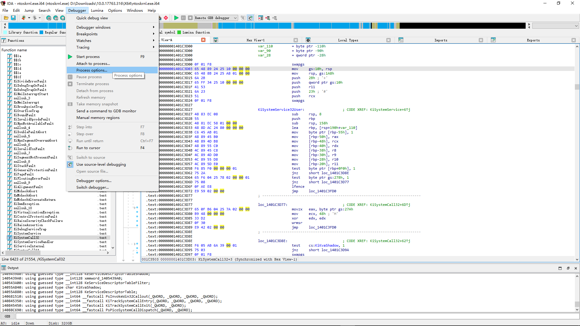Click the breakpoint list toolbar icon
The height and width of the screenshot is (326, 580).
(x=261, y=18)
